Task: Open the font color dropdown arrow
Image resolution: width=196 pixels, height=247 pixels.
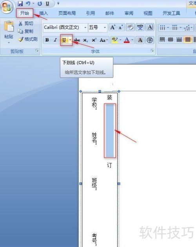Action: point(132,40)
